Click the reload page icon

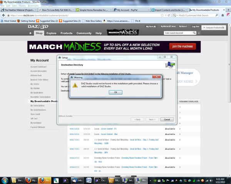pos(169,15)
